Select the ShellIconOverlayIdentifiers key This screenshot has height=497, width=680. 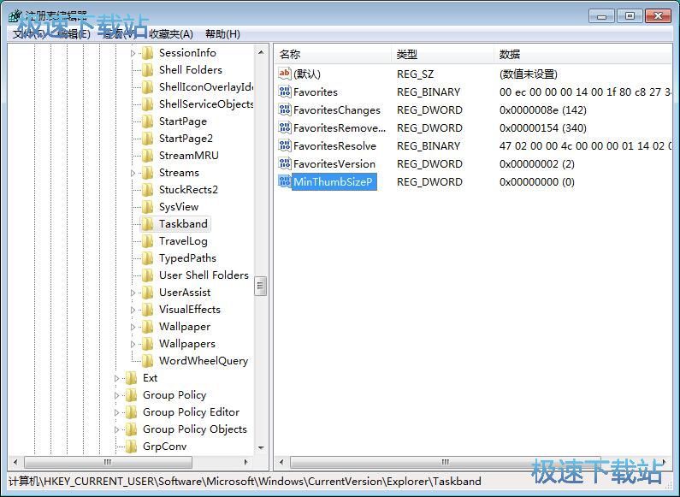206,87
